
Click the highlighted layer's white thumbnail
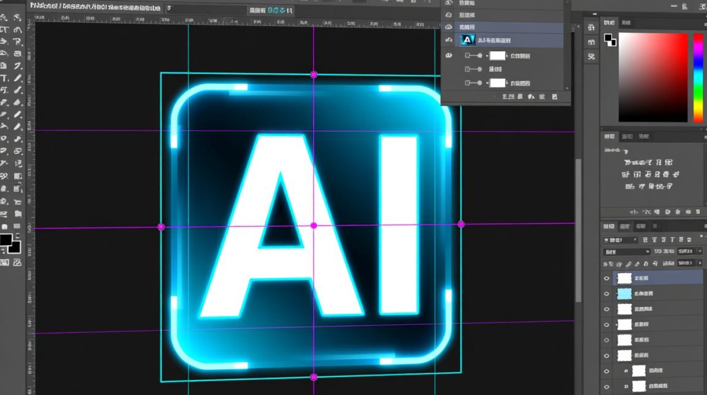pos(624,278)
